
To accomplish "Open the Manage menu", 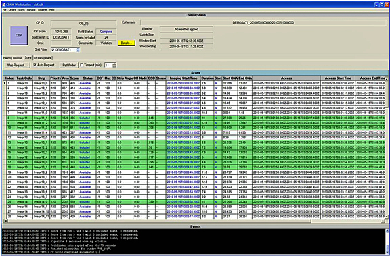I will click(31, 10).
